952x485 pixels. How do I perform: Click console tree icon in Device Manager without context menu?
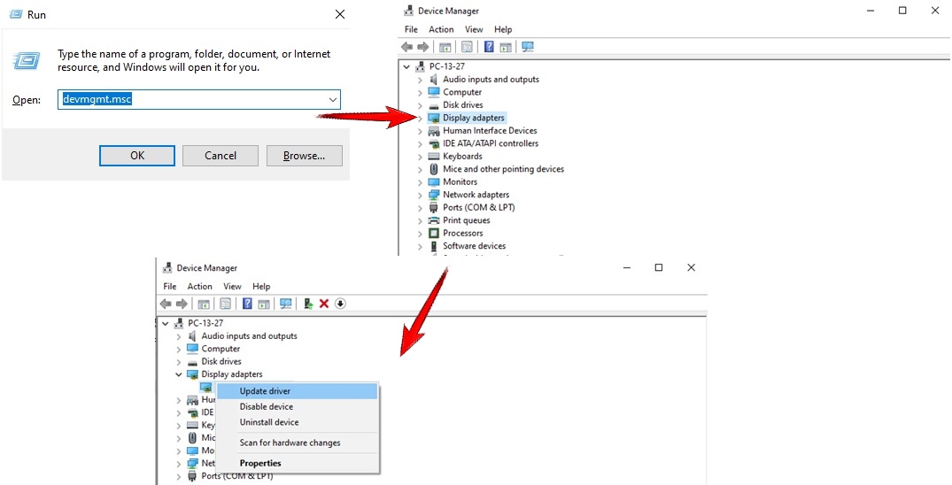click(x=445, y=47)
